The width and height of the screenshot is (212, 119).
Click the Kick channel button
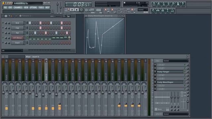pos(18,23)
